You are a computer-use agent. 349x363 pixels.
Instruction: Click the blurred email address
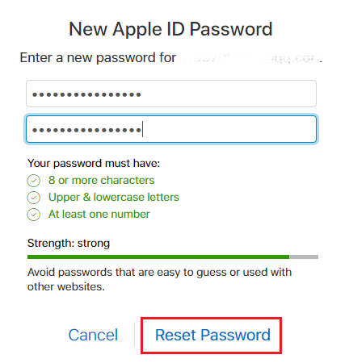point(251,58)
